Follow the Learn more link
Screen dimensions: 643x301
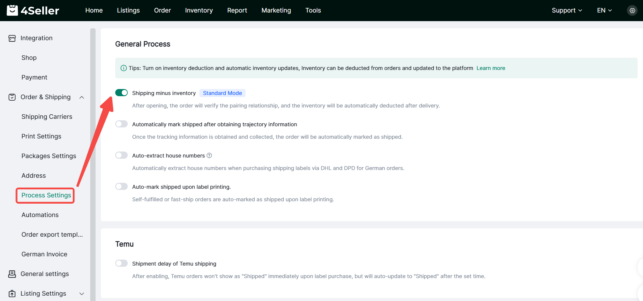click(x=491, y=68)
